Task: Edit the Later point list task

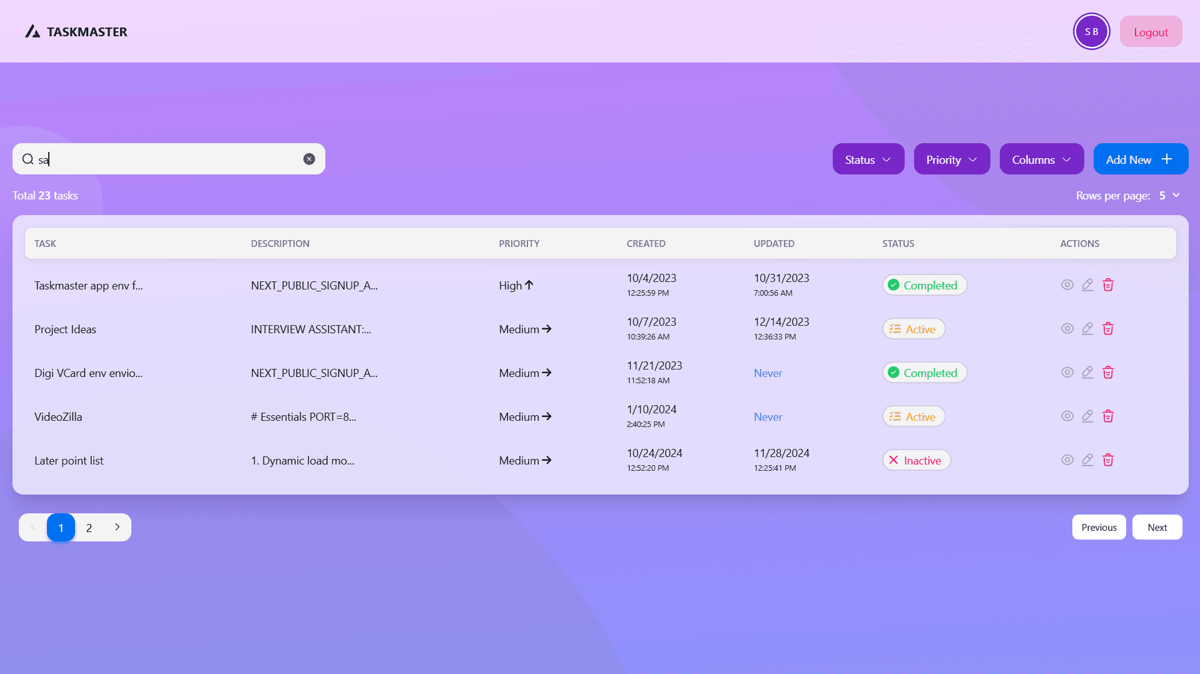Action: pos(1087,460)
